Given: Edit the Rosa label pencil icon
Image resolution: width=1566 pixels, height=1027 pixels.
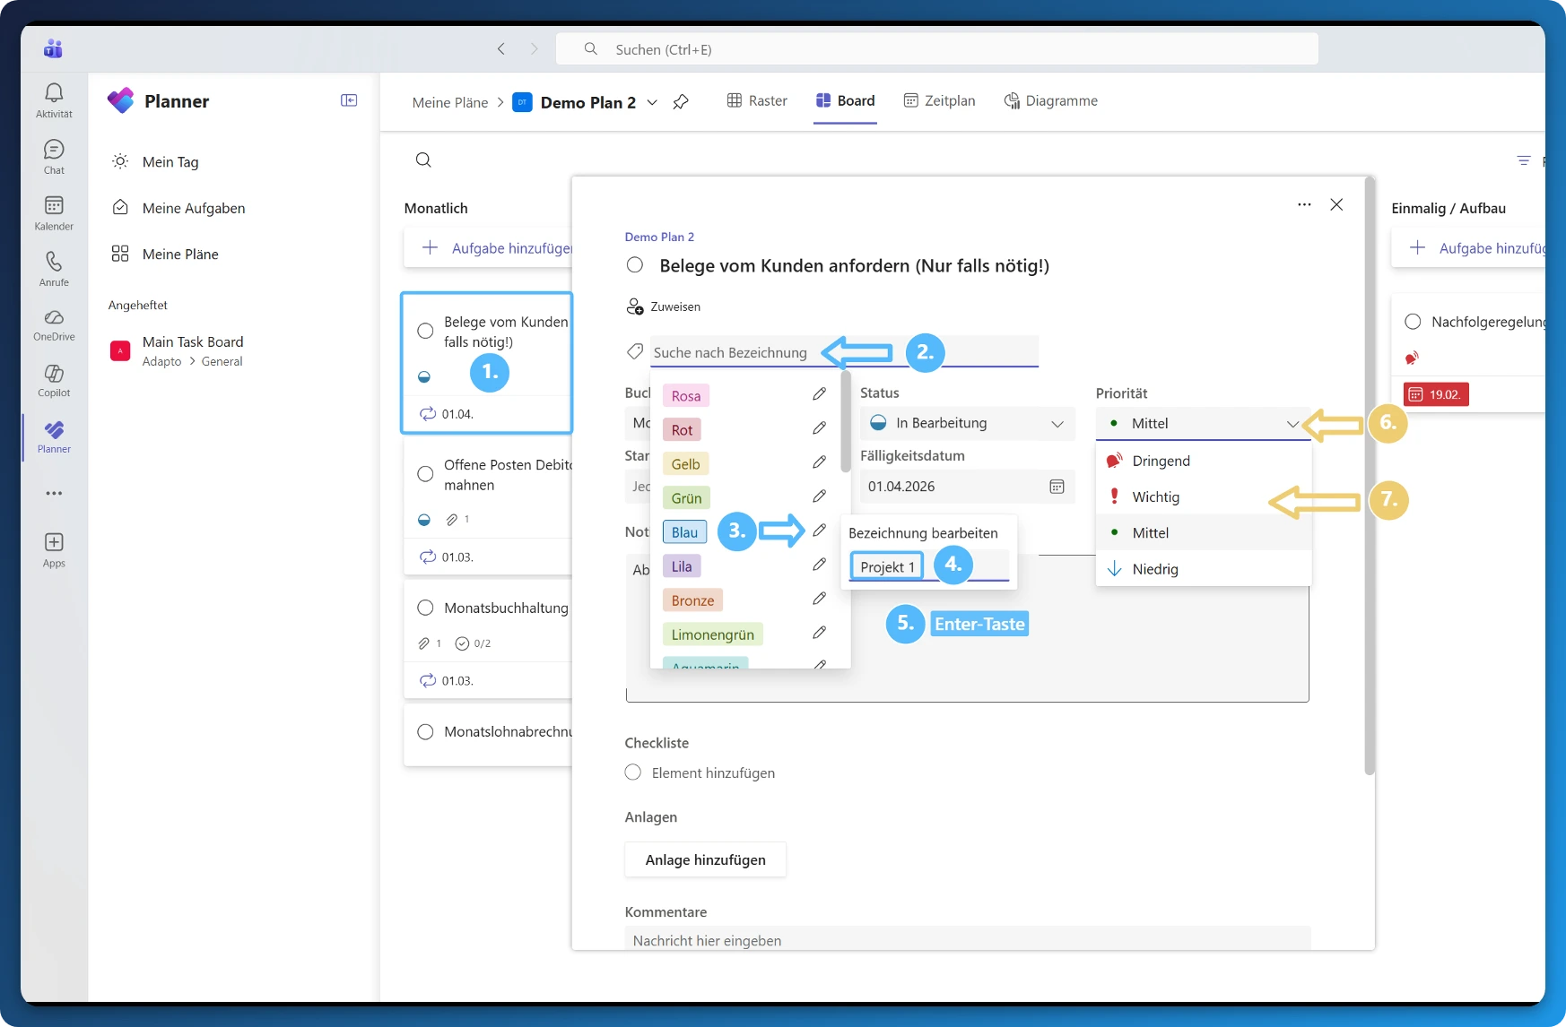Looking at the screenshot, I should tap(819, 394).
